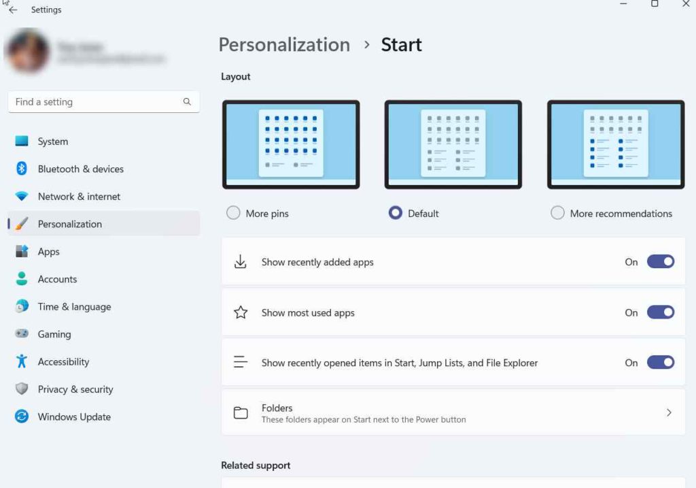Viewport: 696px width, 488px height.
Task: Open Bluetooth & devices settings
Action: 104,169
